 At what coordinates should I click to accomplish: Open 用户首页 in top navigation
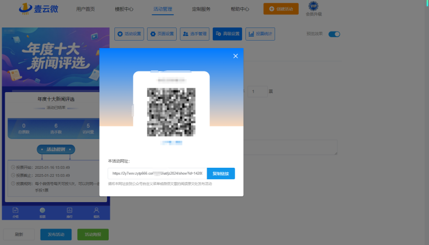(85, 9)
